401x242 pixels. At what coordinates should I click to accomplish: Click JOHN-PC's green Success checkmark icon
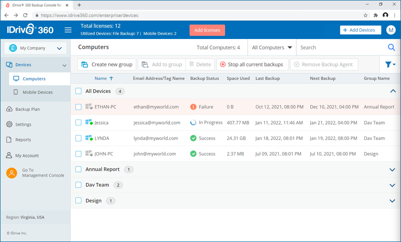pyautogui.click(x=193, y=154)
